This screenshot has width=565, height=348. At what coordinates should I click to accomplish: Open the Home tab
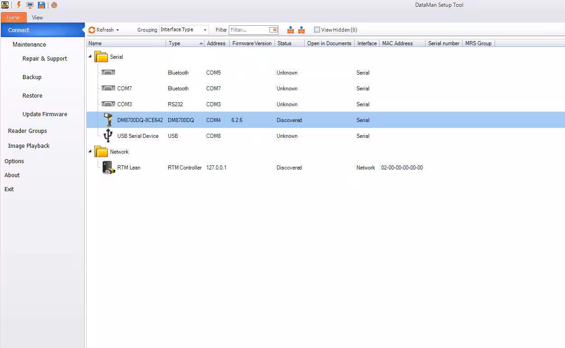coord(14,17)
